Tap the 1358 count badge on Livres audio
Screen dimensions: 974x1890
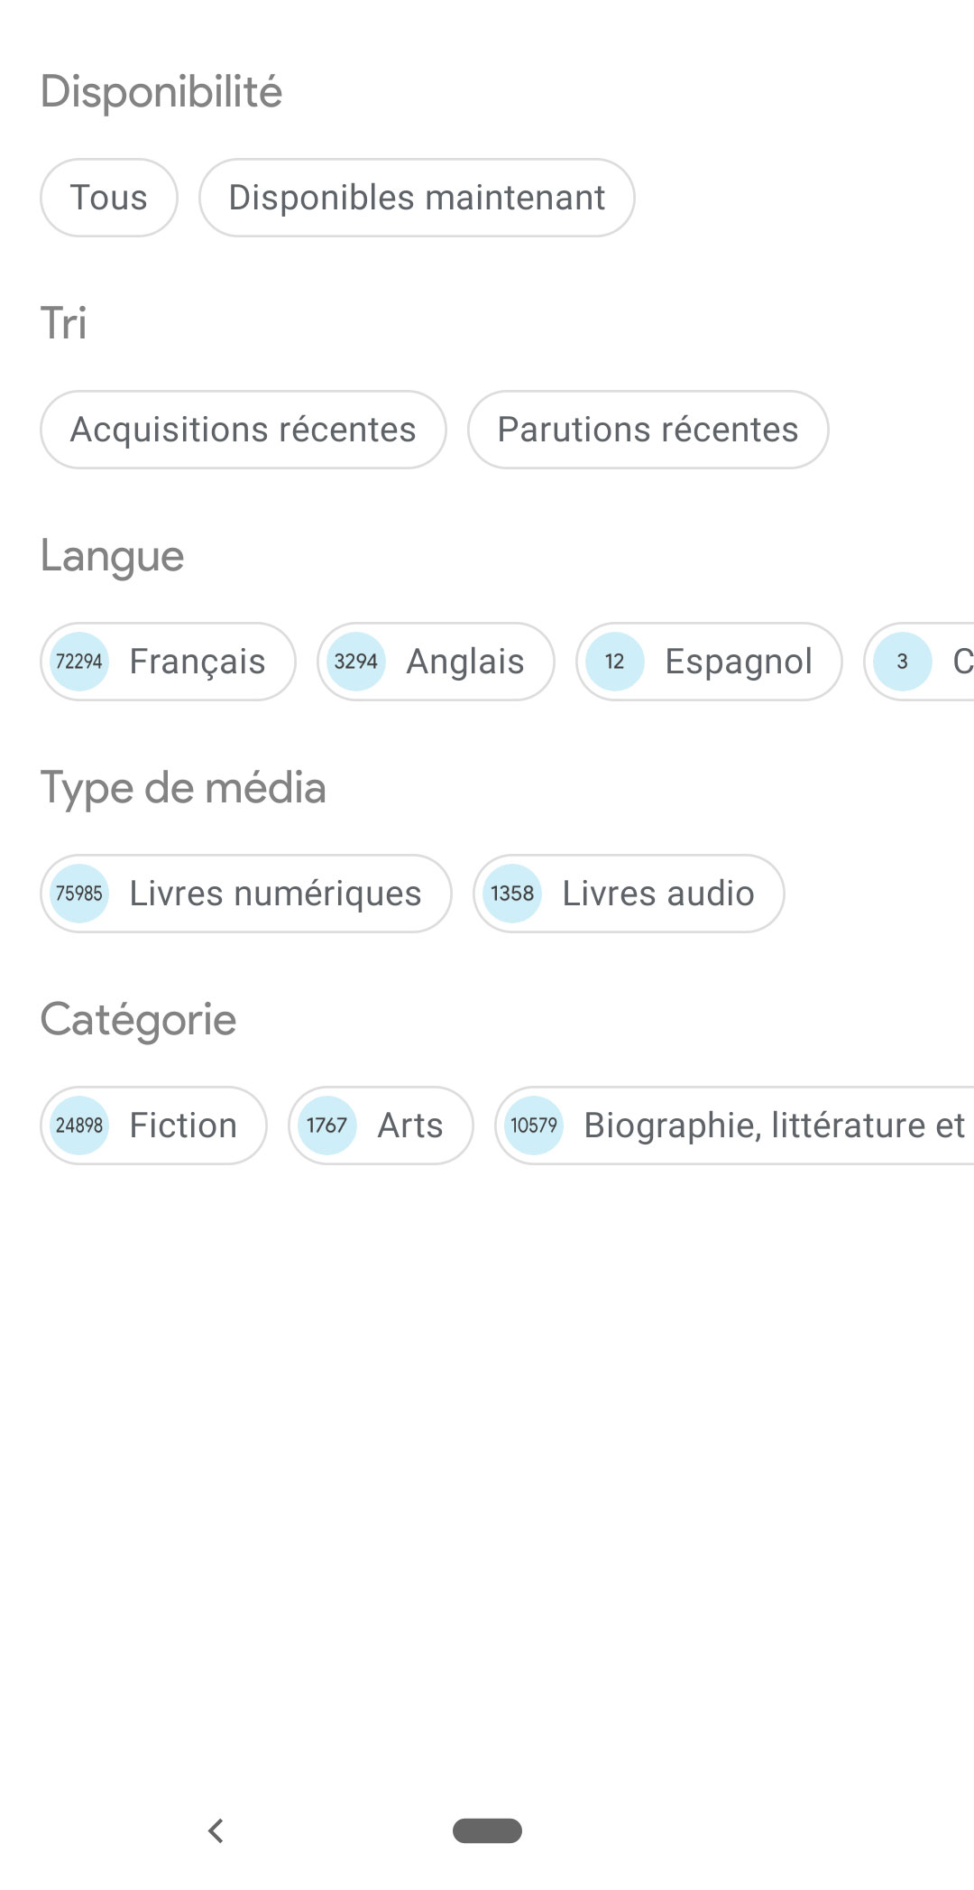(512, 894)
